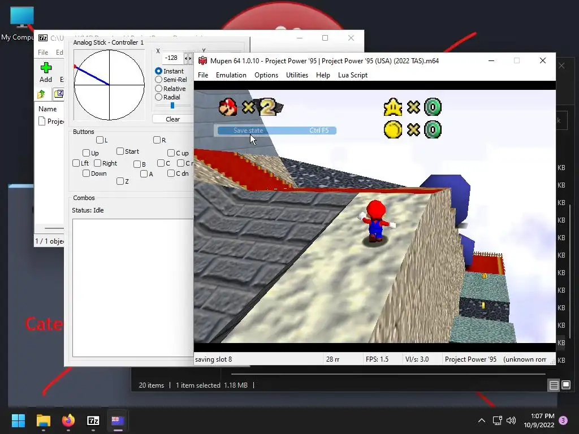Image resolution: width=579 pixels, height=434 pixels.
Task: Select the Radial radio option
Action: click(x=158, y=97)
